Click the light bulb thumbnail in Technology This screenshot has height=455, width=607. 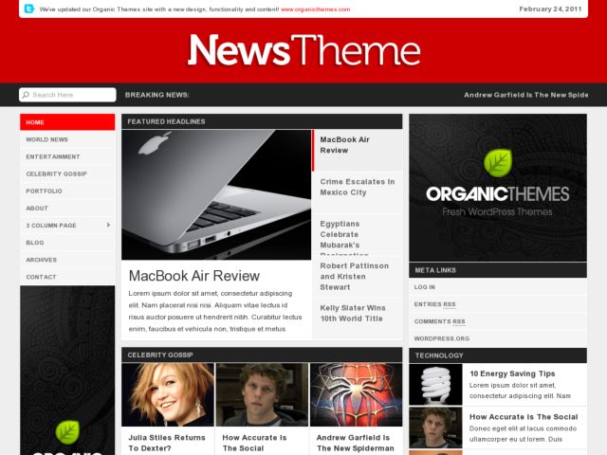pos(435,384)
